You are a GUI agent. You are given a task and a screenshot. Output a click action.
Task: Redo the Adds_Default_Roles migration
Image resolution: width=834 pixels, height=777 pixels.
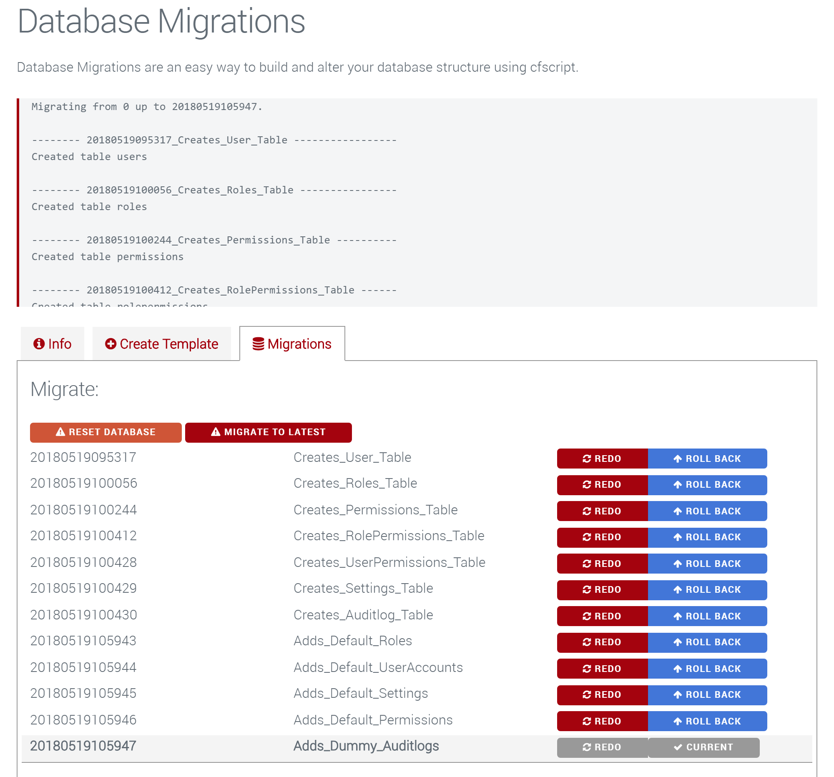603,642
